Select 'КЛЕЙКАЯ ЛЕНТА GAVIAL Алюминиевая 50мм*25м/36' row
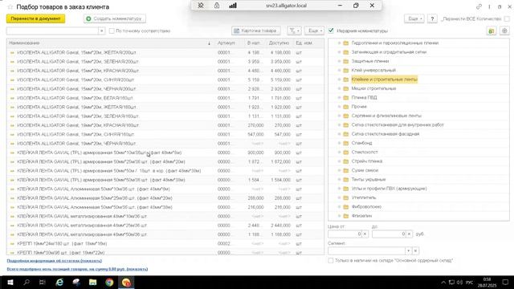The width and height of the screenshot is (514, 289). pos(165,198)
